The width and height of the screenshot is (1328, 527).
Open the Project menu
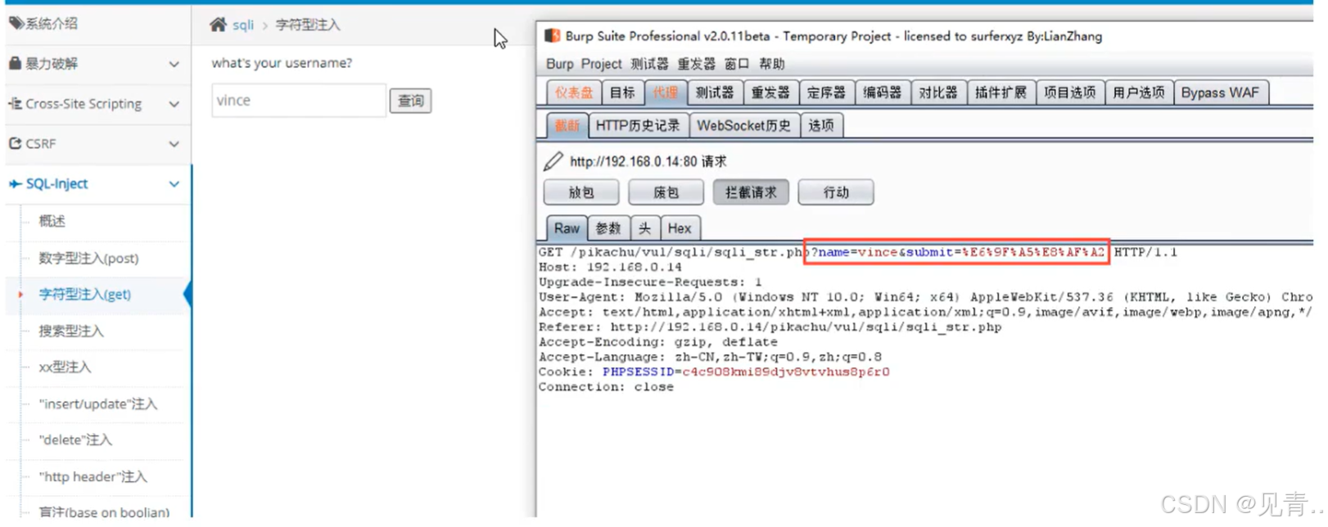(602, 64)
